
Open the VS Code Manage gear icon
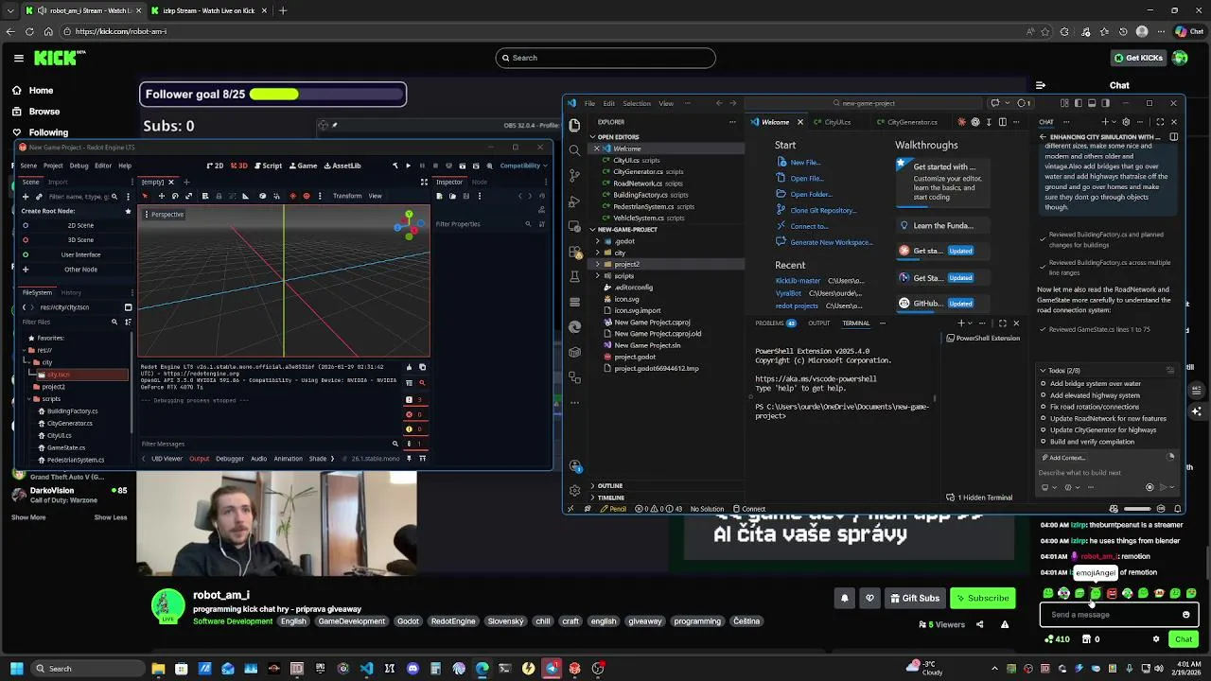574,490
